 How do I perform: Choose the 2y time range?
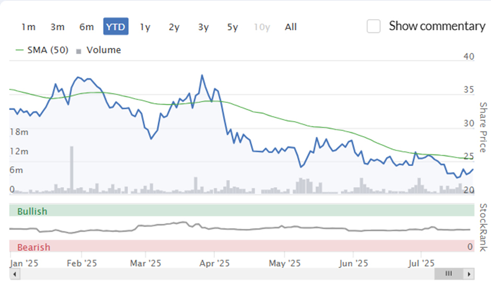click(174, 27)
